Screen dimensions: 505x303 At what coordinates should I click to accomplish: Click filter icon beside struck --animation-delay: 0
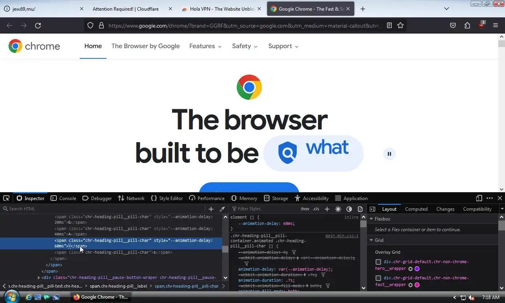294,252
